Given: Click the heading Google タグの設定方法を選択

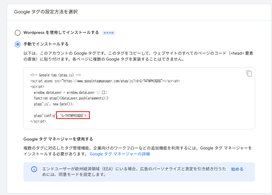Looking at the screenshot, I should coord(46,12).
